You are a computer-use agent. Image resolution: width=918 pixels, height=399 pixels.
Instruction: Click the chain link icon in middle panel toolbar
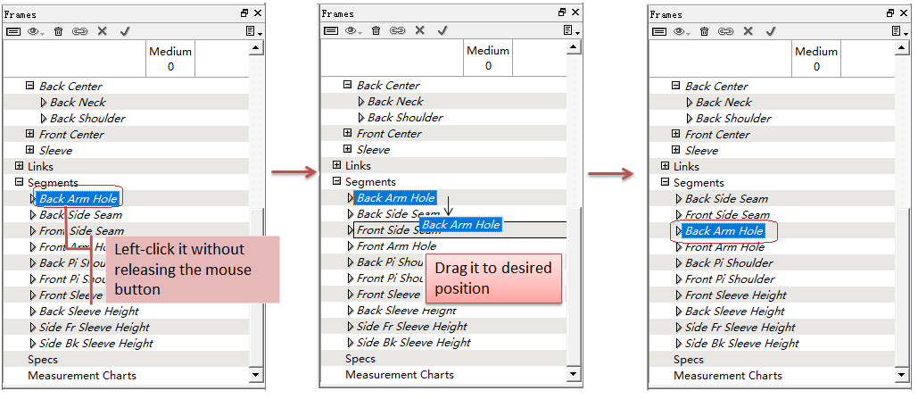397,30
